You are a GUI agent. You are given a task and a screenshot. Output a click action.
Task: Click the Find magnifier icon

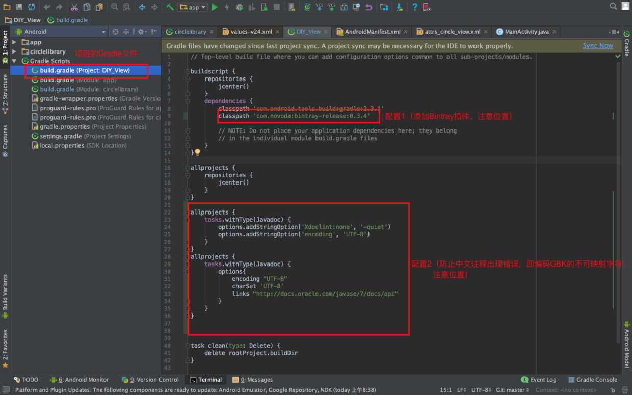point(115,7)
